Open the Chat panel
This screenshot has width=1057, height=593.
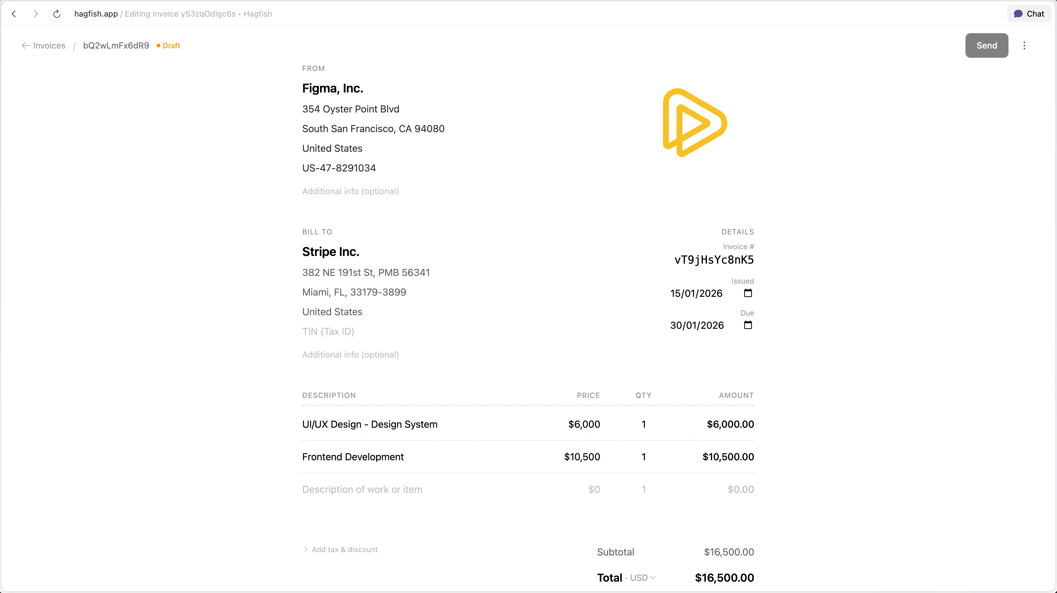coord(1029,14)
